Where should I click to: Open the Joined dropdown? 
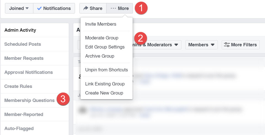19,8
